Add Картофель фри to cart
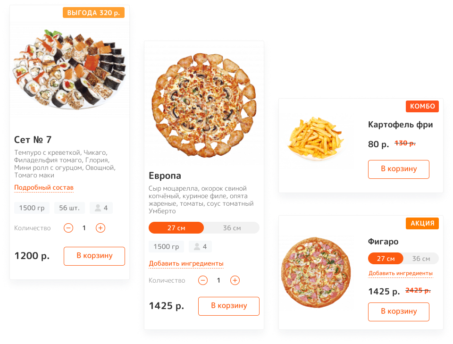The width and height of the screenshot is (453, 344). 399,169
